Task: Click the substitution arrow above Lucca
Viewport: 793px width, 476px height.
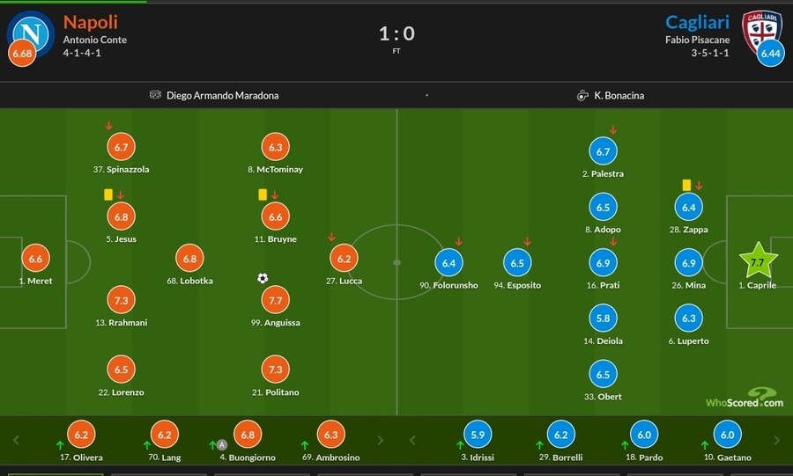Action: point(332,237)
